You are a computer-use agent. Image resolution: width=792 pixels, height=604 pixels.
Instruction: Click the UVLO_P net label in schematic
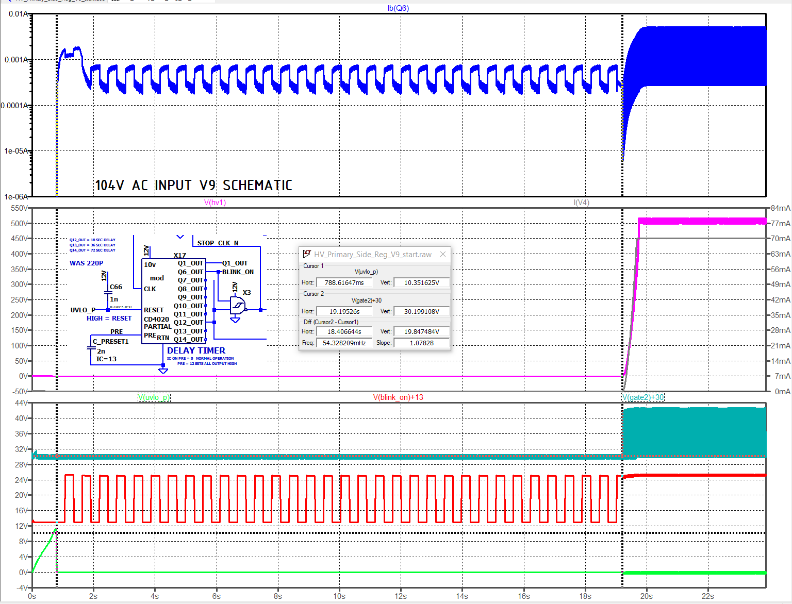(x=82, y=310)
